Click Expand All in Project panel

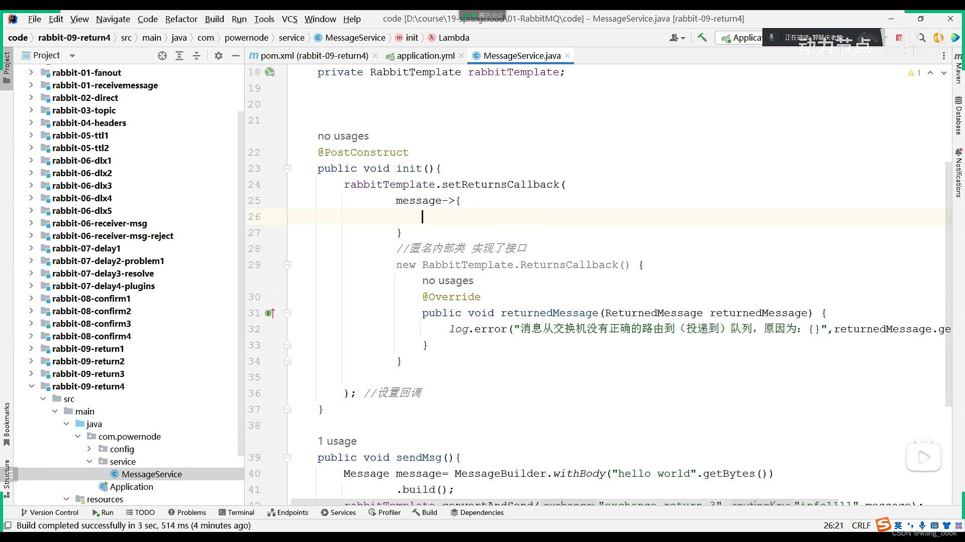pyautogui.click(x=179, y=56)
